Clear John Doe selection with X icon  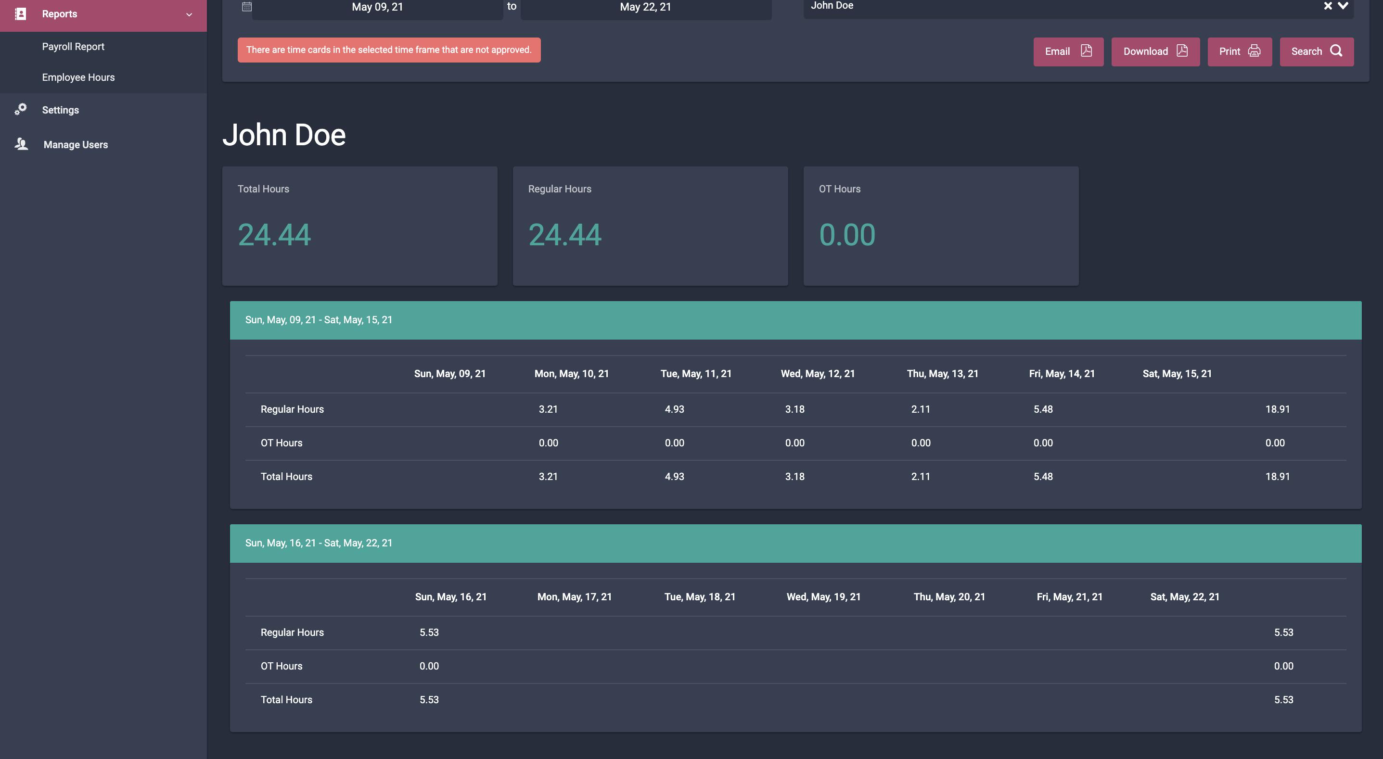(x=1328, y=6)
